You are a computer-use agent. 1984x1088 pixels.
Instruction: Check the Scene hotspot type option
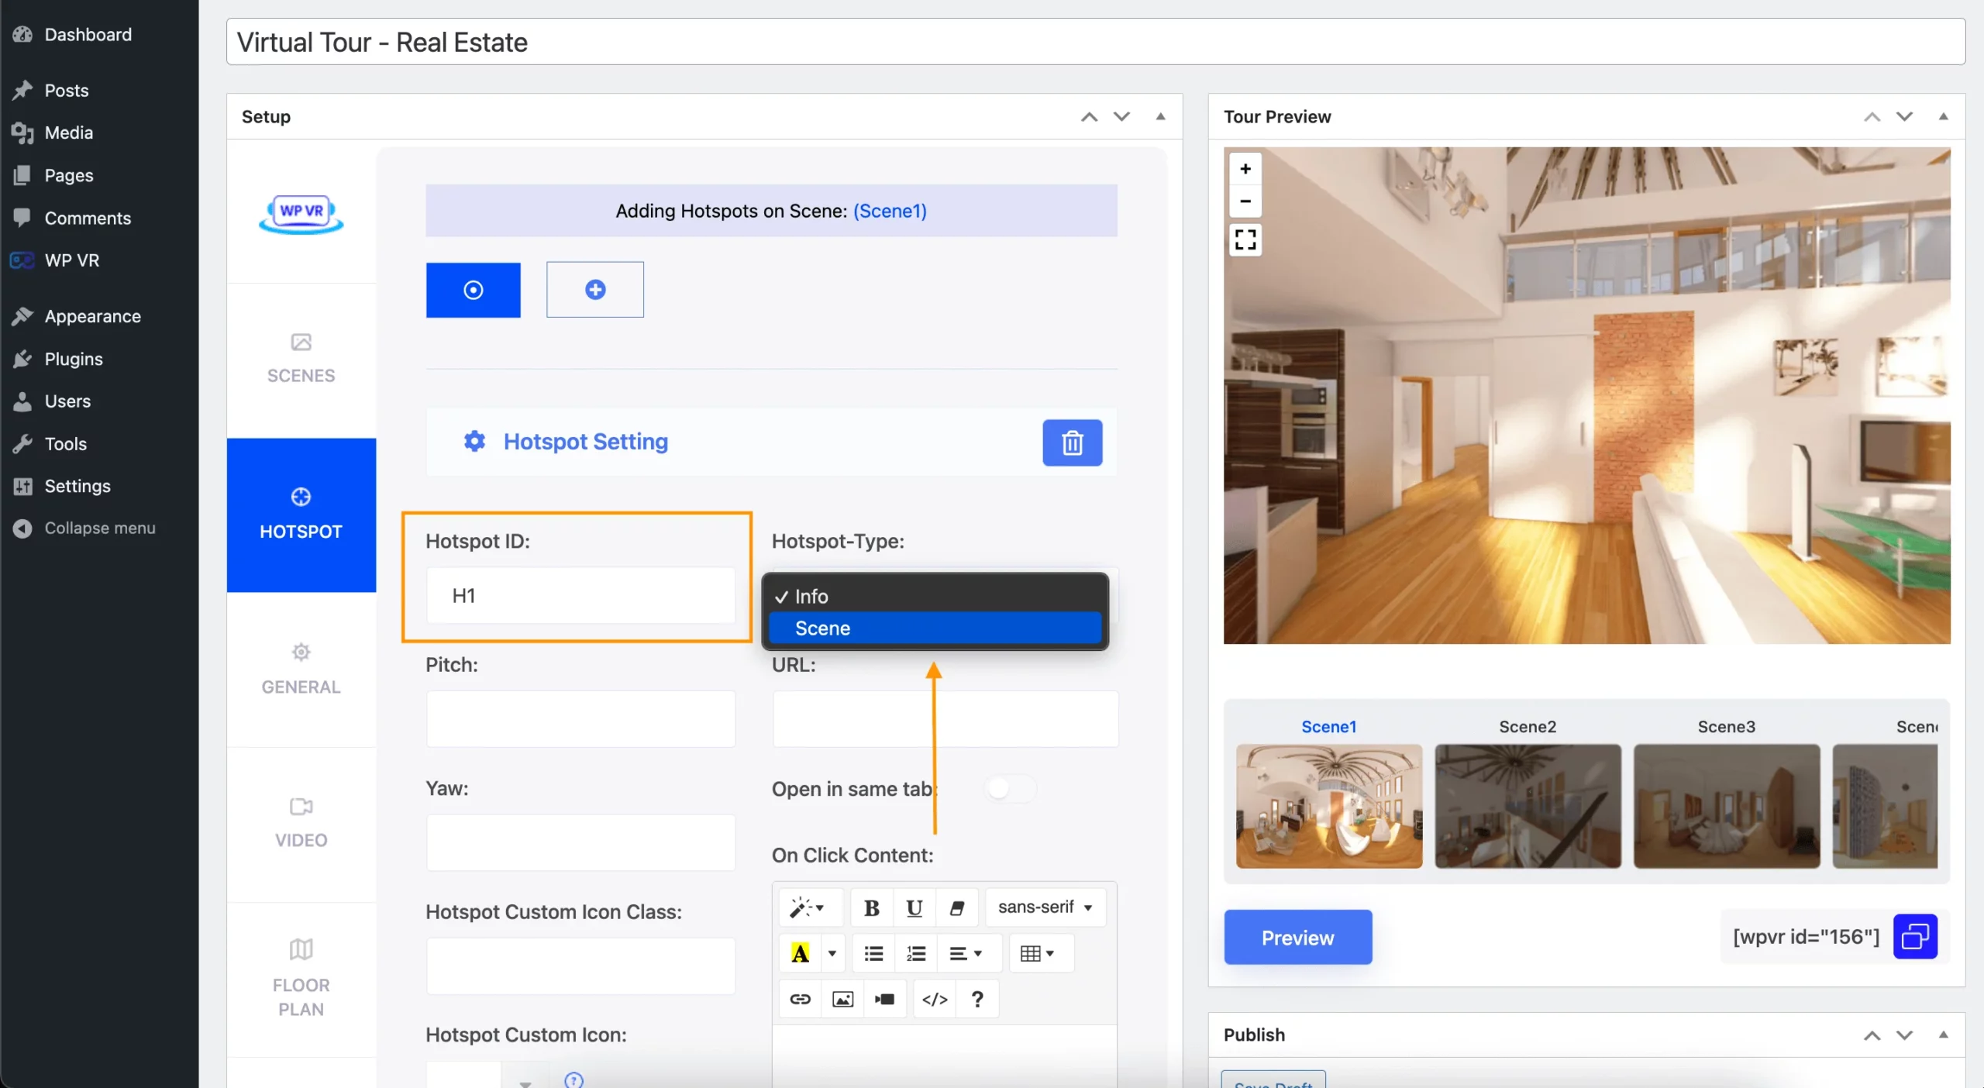point(934,627)
